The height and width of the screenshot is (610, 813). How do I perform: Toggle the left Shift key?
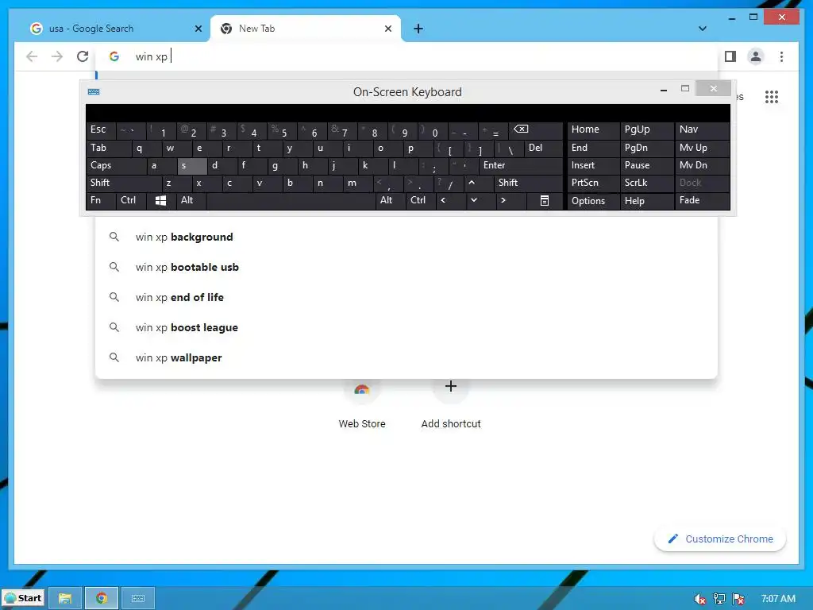(x=123, y=183)
